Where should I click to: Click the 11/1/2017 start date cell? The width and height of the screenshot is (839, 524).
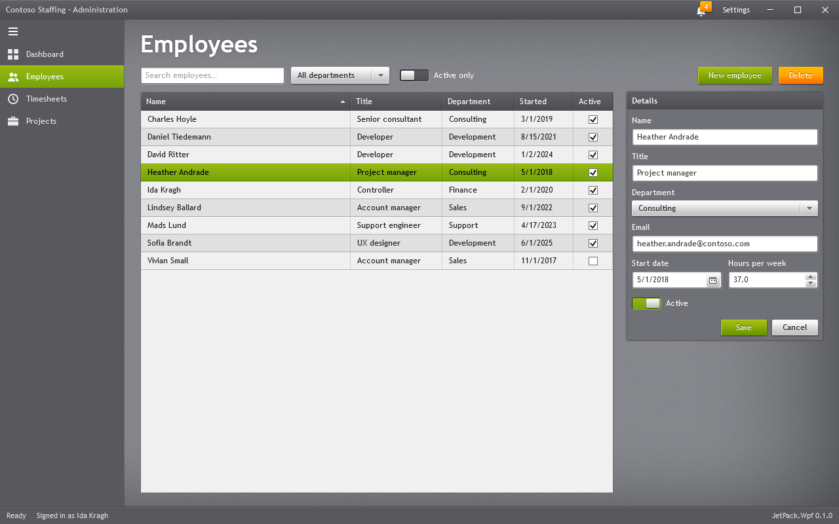tap(544, 261)
